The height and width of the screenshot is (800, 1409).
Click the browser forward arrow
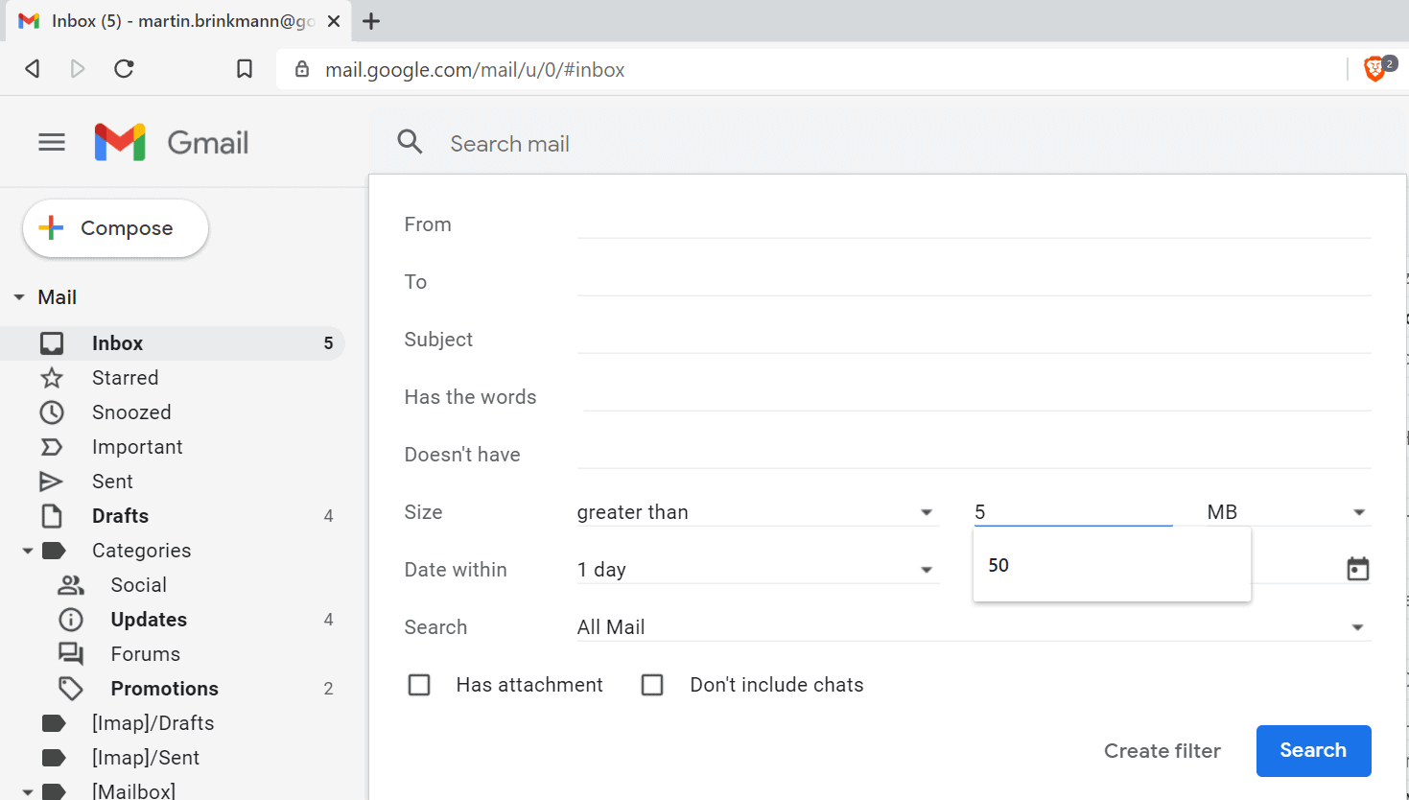tap(78, 69)
